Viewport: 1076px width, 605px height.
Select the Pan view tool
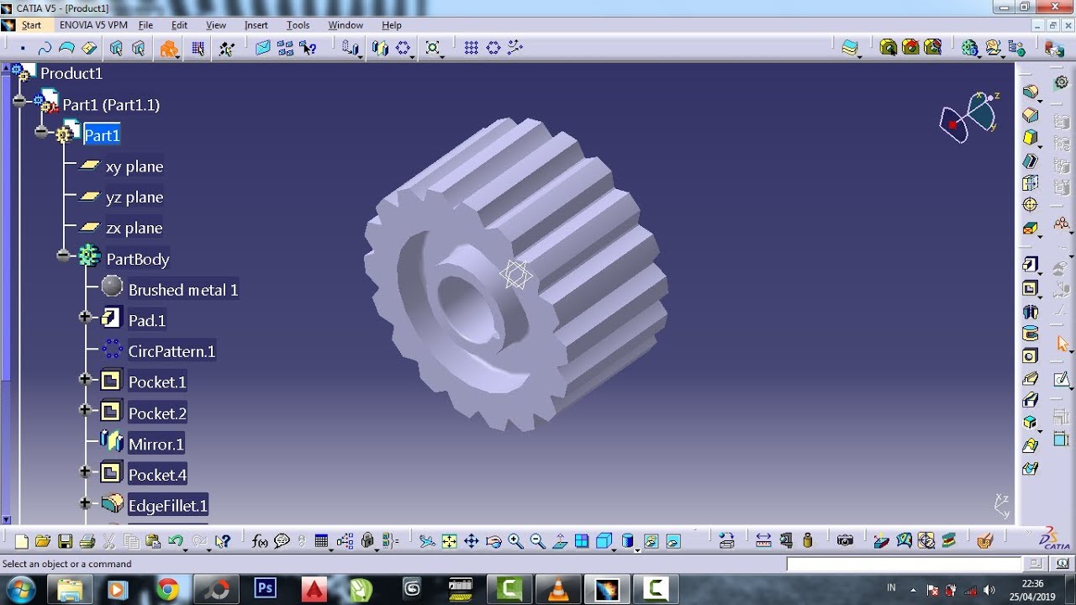click(472, 541)
